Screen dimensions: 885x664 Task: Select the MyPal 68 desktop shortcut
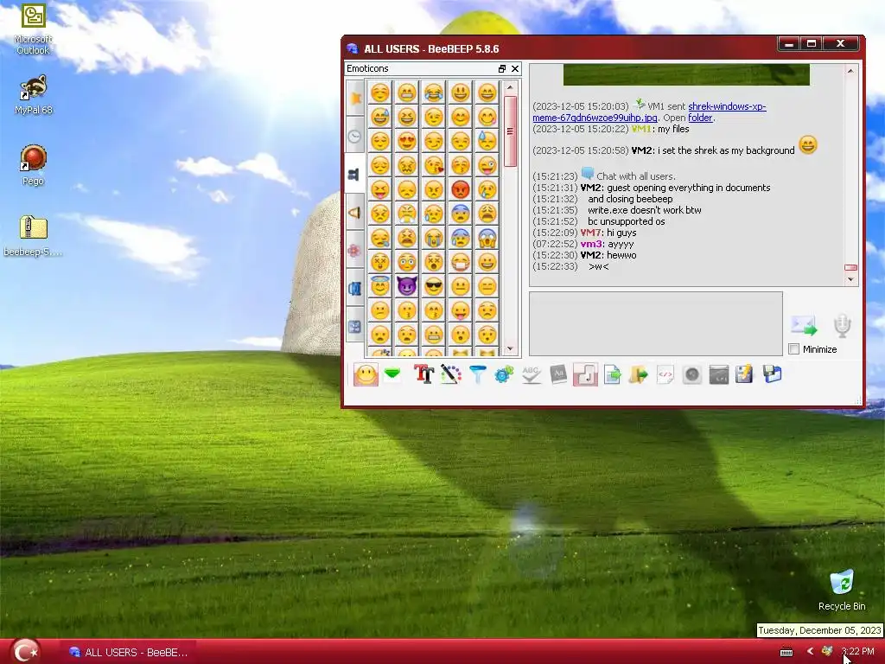34,95
